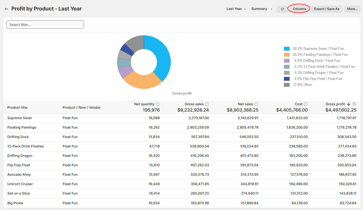The width and height of the screenshot is (363, 210).
Task: Open the Select filter combo box
Action: (x=45, y=25)
